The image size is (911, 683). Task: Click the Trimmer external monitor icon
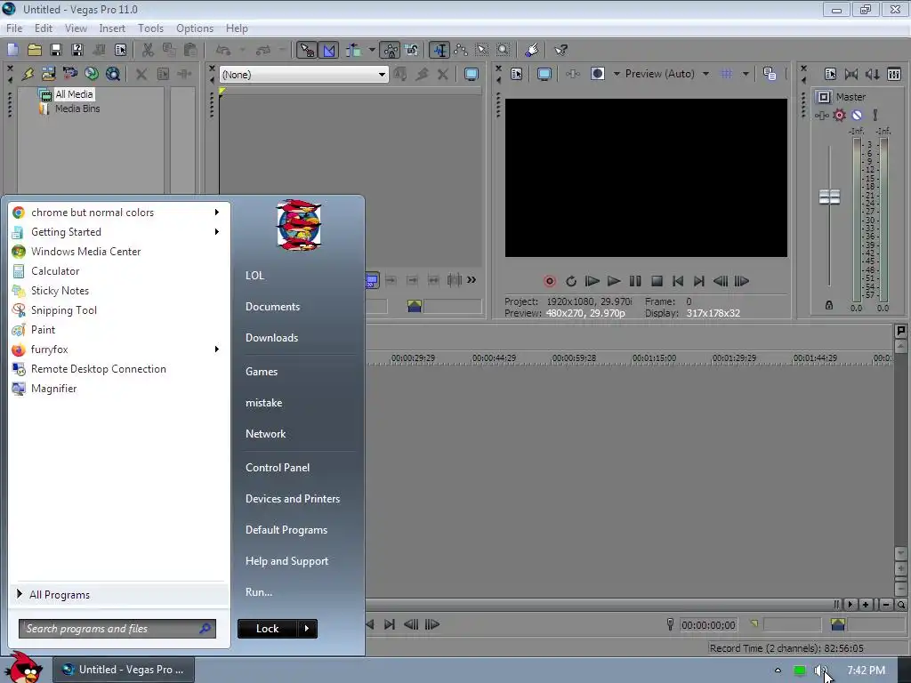click(x=472, y=74)
